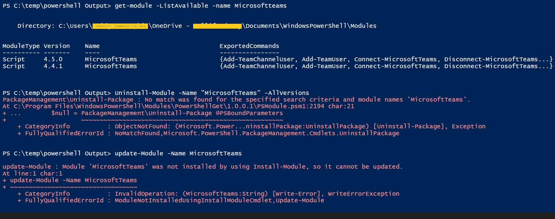555x219 pixels.
Task: Click the Directory path line
Action: (x=197, y=26)
